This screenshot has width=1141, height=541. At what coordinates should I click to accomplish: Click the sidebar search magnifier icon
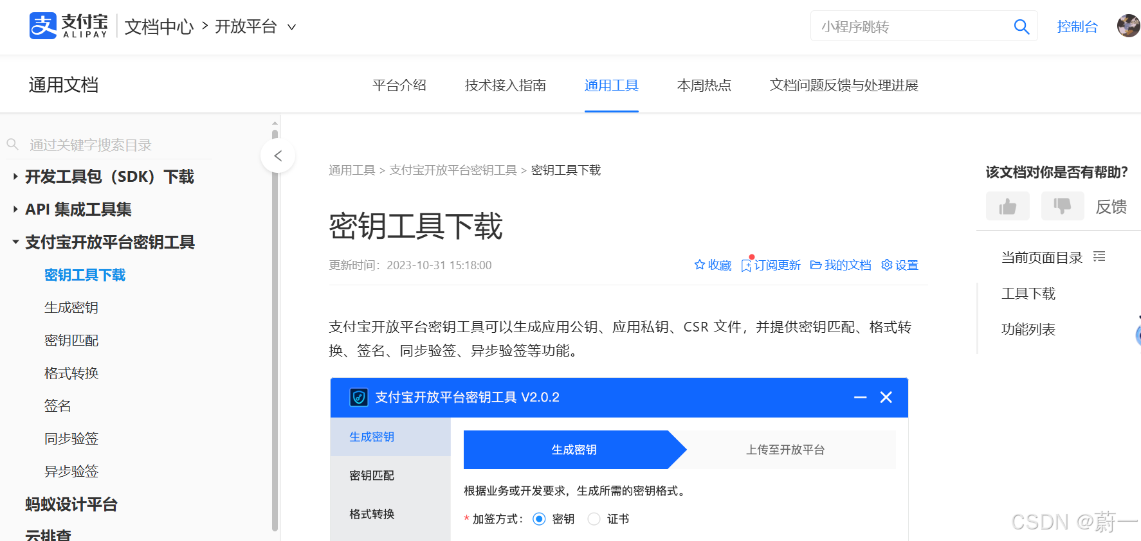(12, 145)
